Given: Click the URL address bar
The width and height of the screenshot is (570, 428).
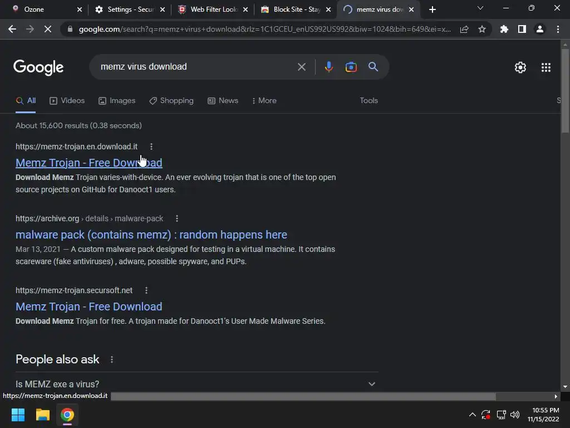Looking at the screenshot, I should click(264, 30).
